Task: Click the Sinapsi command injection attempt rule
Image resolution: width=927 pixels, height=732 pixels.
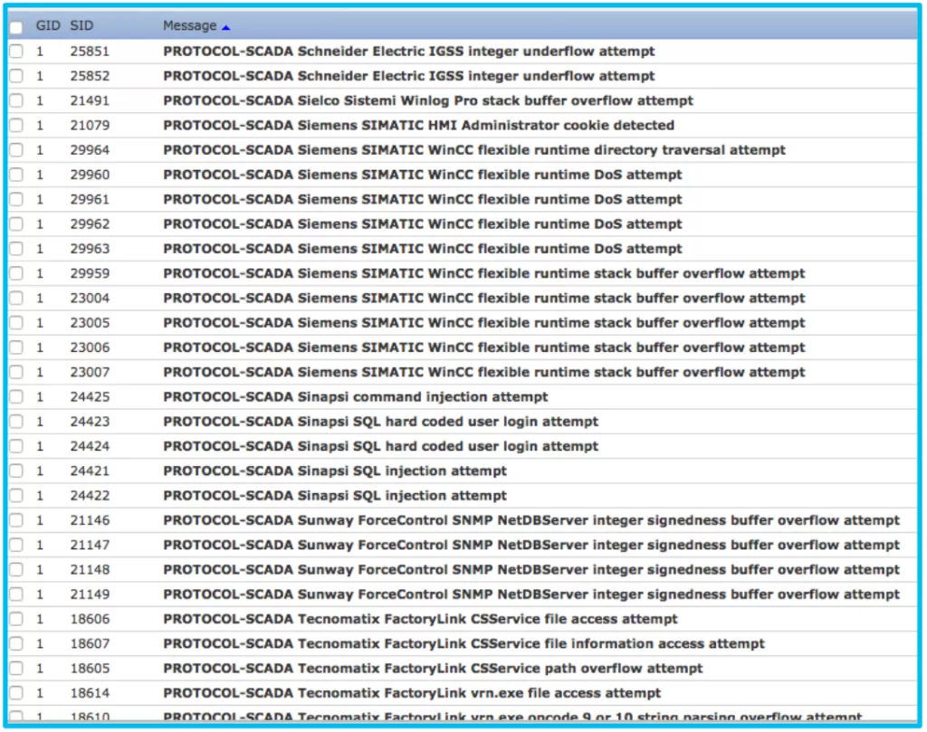Action: click(355, 396)
